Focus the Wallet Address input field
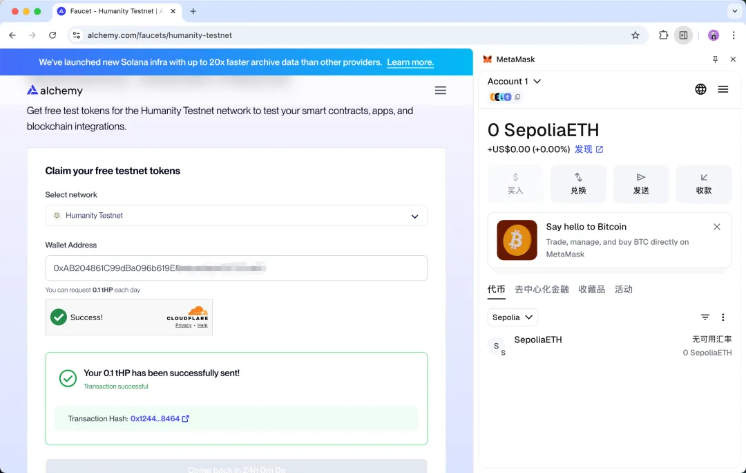 pyautogui.click(x=236, y=268)
